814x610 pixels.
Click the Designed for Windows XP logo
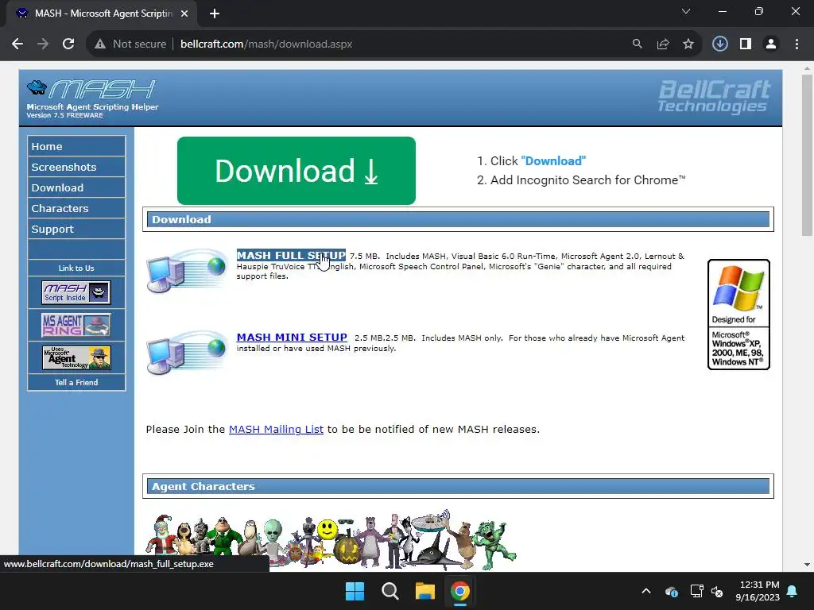(738, 315)
